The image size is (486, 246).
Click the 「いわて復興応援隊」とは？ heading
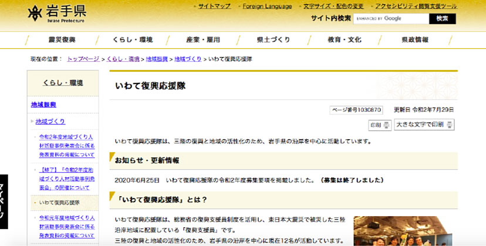click(162, 200)
